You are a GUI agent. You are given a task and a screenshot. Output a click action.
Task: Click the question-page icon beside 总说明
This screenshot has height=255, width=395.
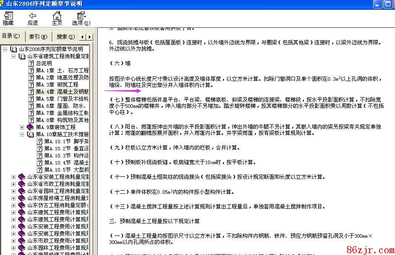point(31,63)
